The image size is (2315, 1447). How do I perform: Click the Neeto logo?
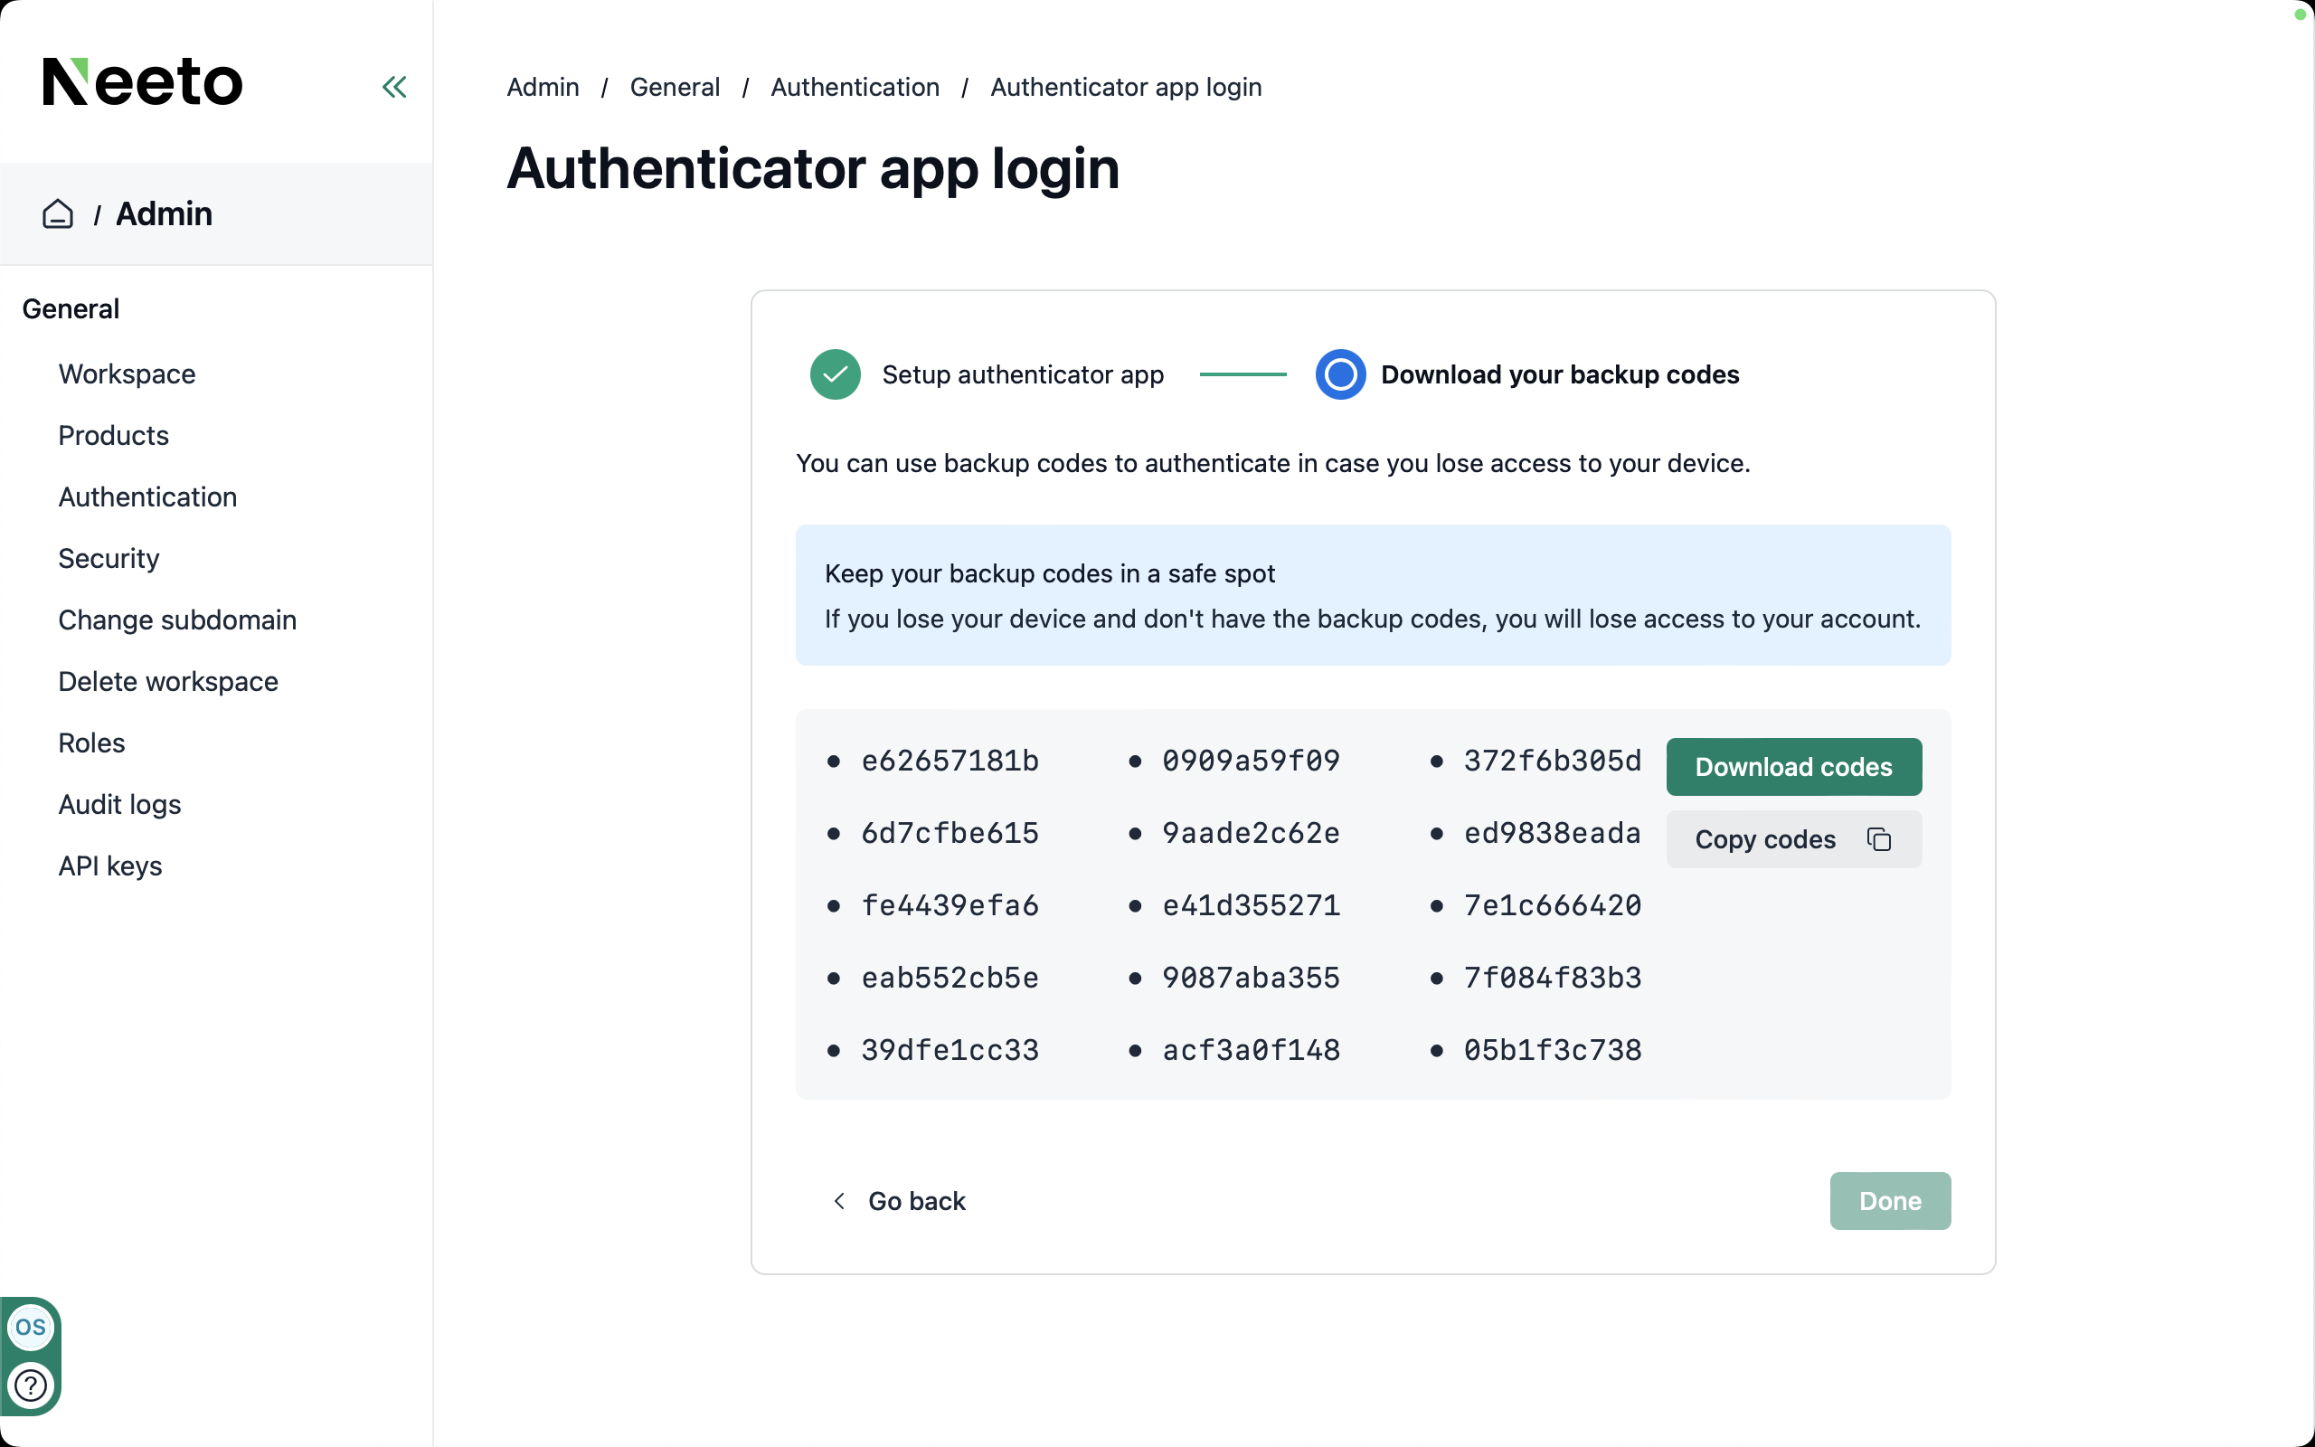(143, 81)
